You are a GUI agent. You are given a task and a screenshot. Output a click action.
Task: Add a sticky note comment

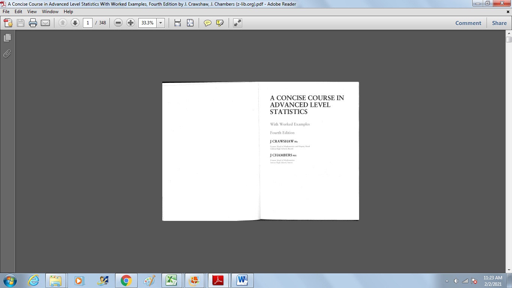207,23
